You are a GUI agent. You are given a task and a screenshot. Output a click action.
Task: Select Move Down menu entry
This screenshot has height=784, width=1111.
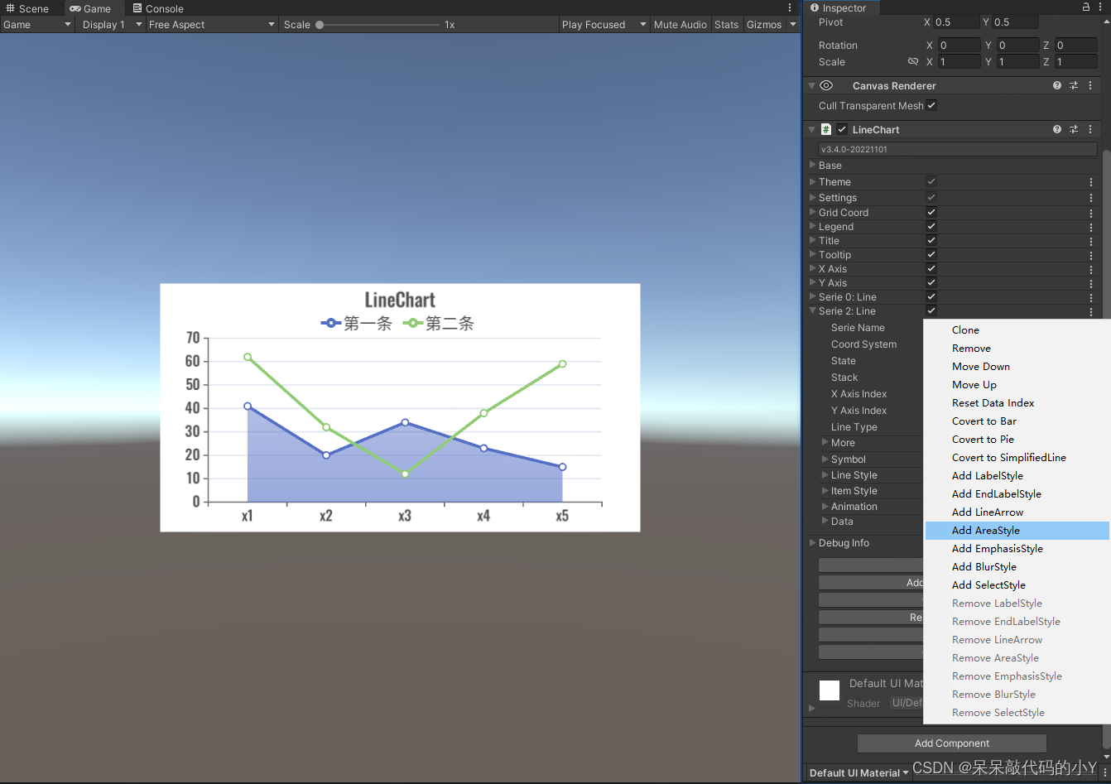[1017, 367]
